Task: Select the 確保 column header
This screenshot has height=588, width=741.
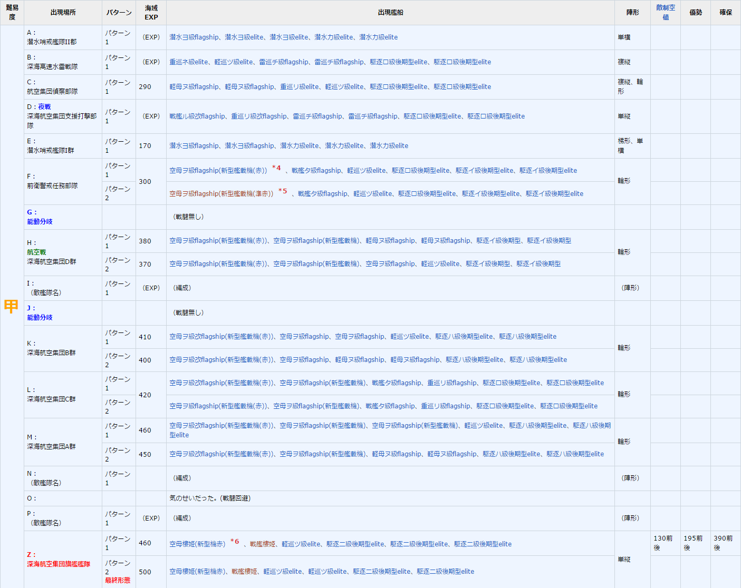Action: [726, 13]
